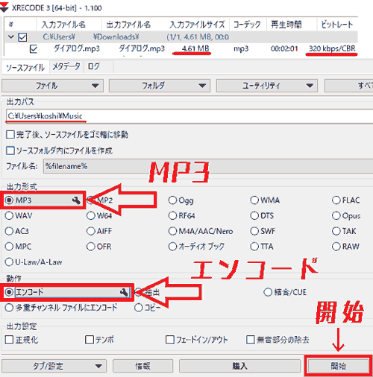Screen dimensions: 373x377
Task: Select 結合/CUE merge action
Action: pyautogui.click(x=268, y=292)
